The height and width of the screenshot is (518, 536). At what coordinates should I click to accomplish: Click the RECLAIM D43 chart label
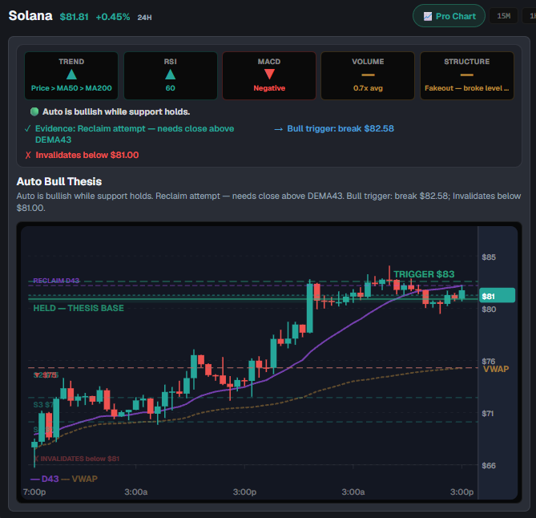coord(56,281)
